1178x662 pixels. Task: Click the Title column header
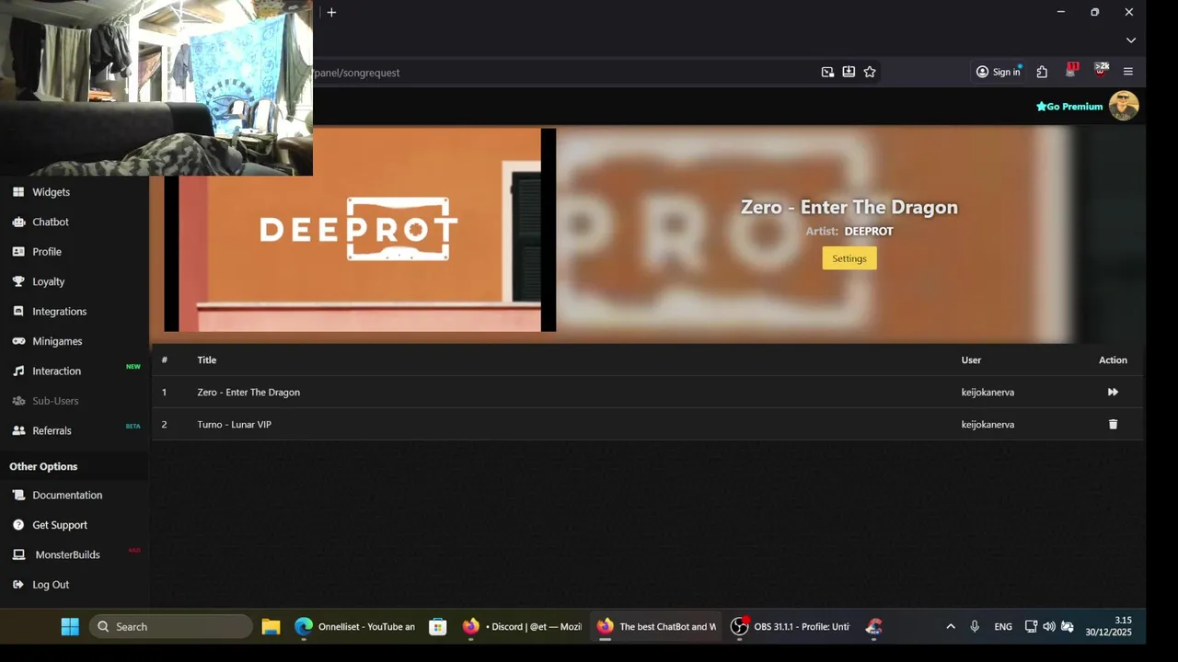pos(207,360)
